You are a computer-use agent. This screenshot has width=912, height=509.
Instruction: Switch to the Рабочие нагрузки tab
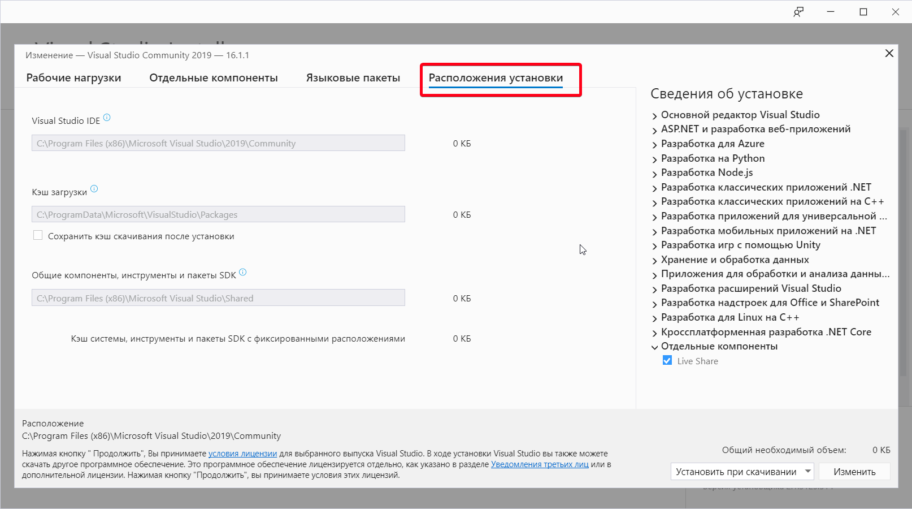coord(73,78)
